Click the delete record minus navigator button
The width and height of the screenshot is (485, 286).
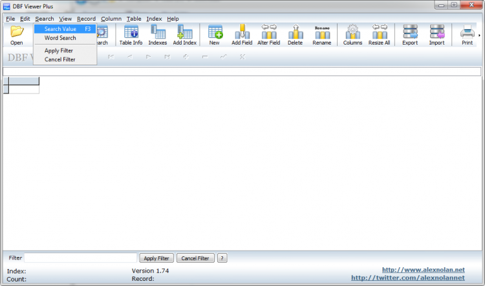click(x=205, y=57)
